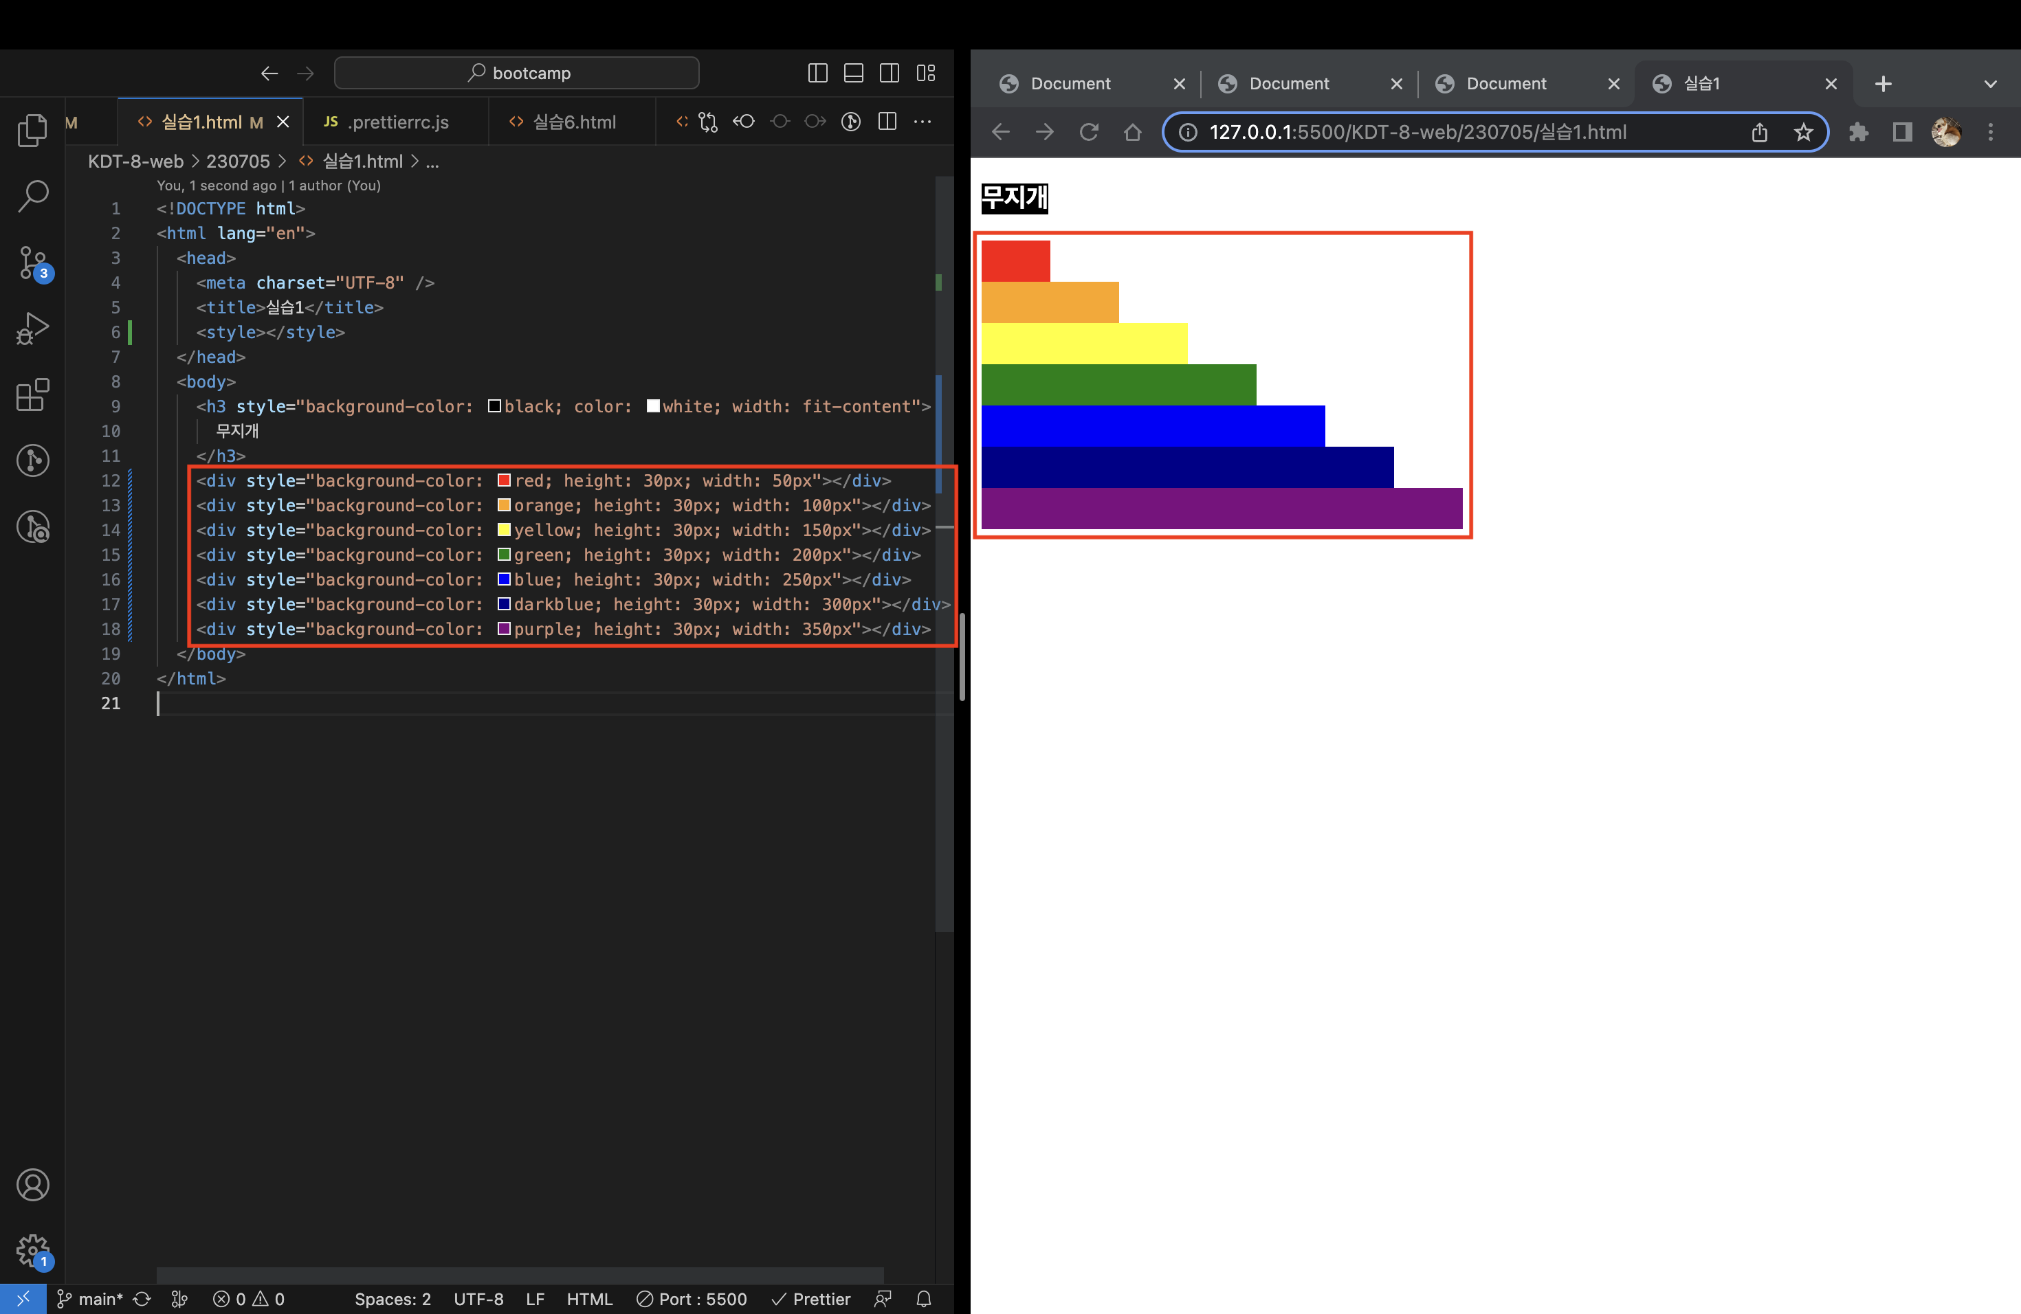Click the darkblue color swatch on line 17
The width and height of the screenshot is (2021, 1314).
tap(504, 604)
